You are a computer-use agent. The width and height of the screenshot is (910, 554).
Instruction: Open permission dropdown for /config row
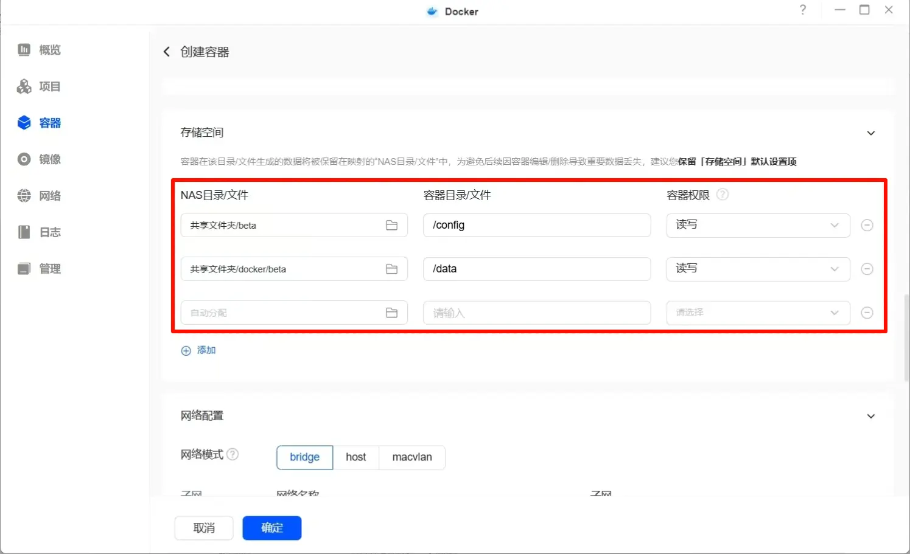pyautogui.click(x=757, y=225)
